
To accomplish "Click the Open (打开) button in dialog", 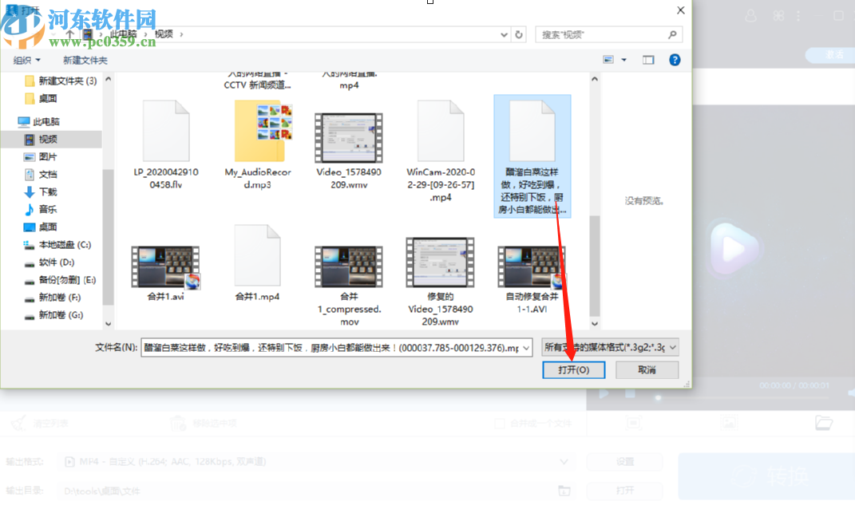I will 573,369.
